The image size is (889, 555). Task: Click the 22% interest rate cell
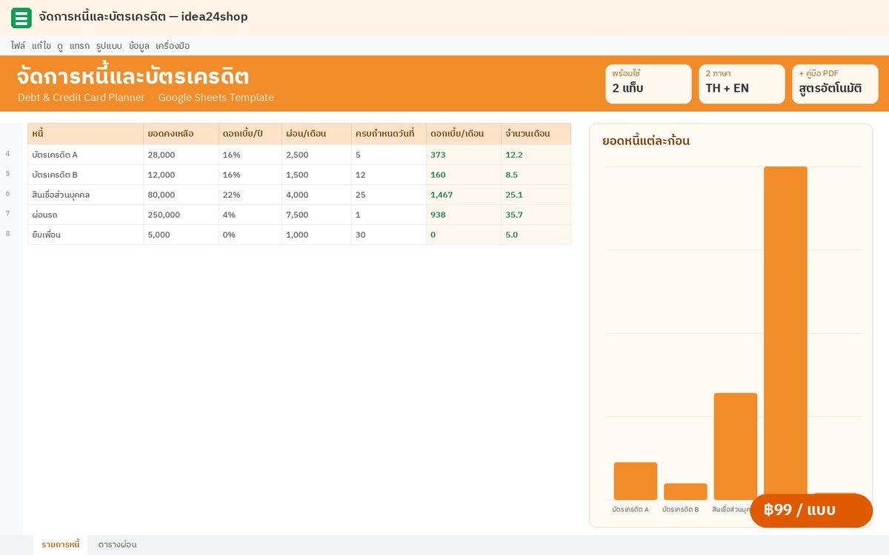click(250, 195)
